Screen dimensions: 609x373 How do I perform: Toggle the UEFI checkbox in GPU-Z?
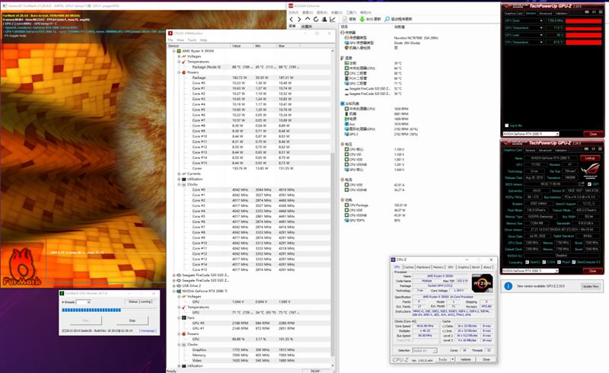[589, 184]
